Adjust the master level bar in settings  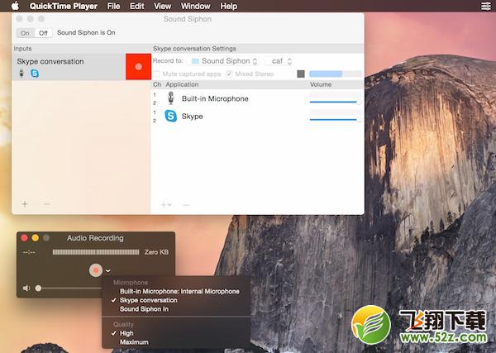coord(336,74)
